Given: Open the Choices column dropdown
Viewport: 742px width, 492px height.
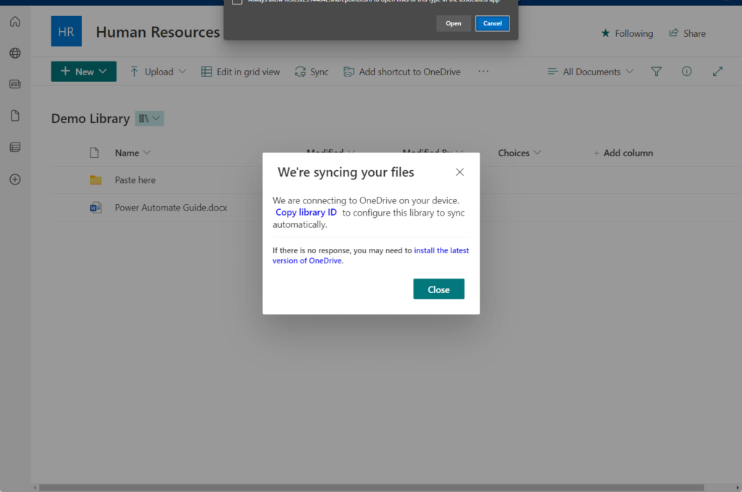Looking at the screenshot, I should point(519,153).
